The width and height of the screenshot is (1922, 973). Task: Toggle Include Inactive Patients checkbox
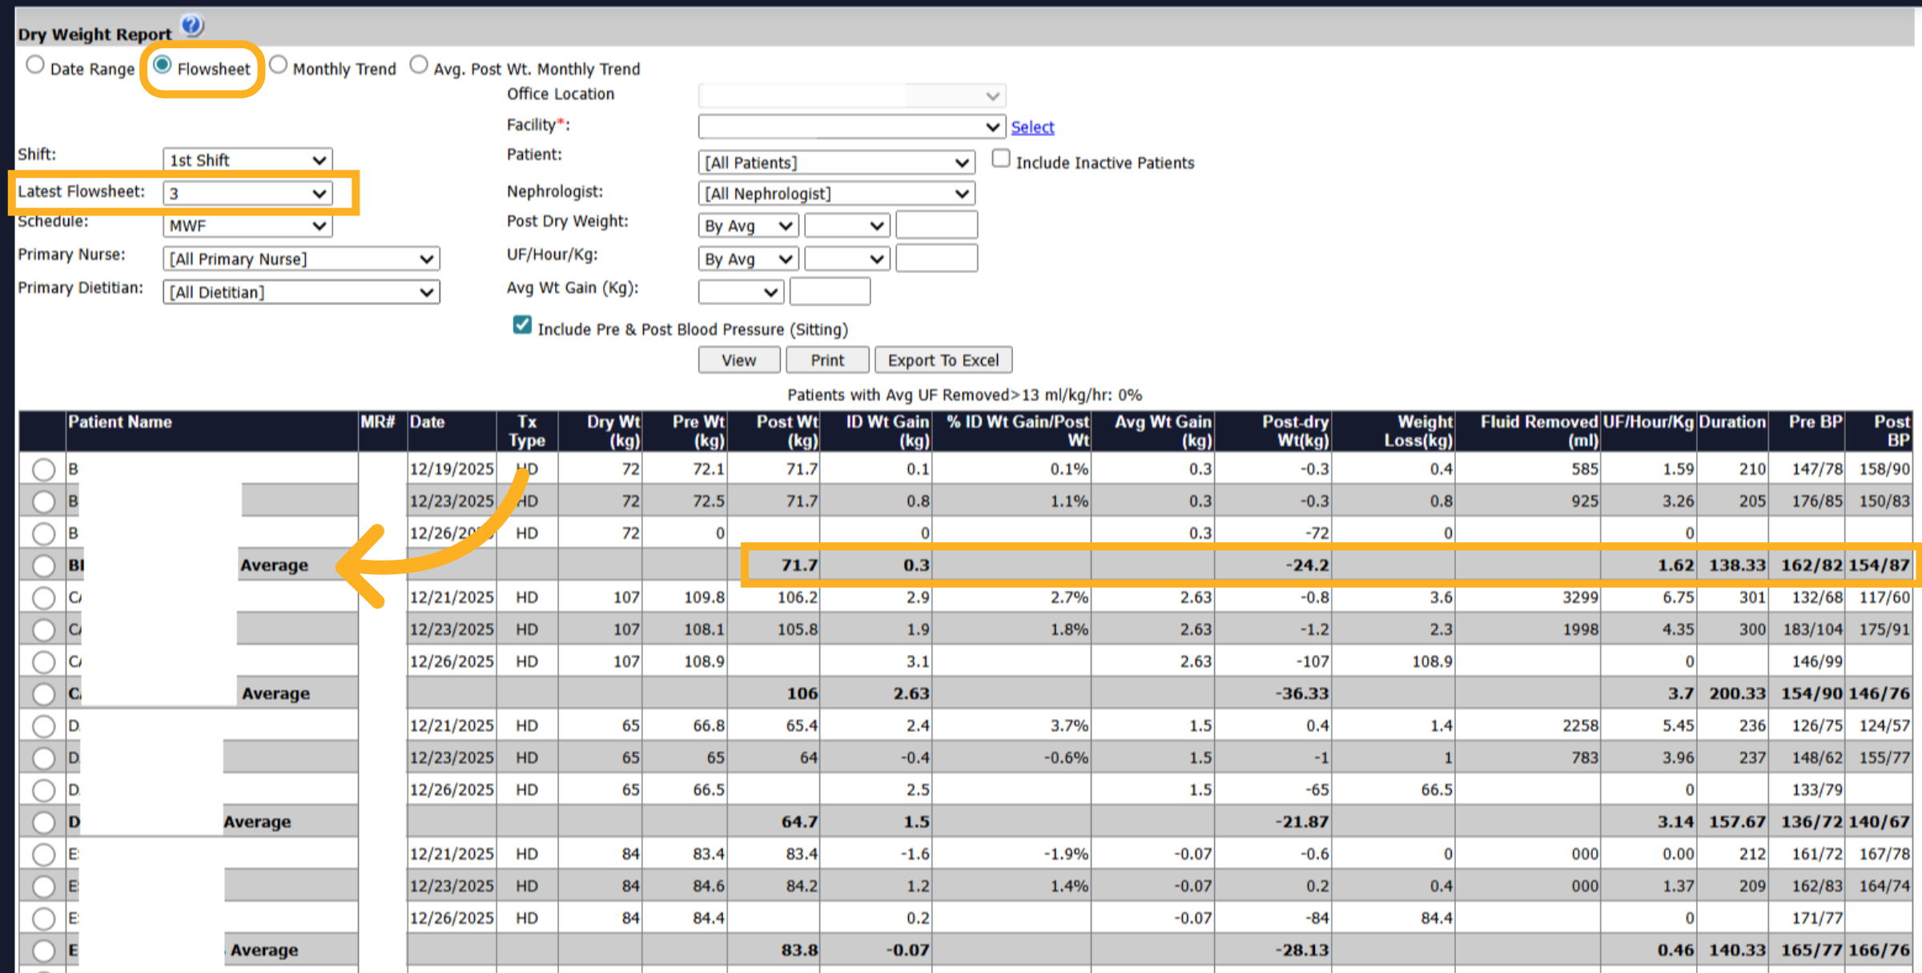tap(1001, 159)
